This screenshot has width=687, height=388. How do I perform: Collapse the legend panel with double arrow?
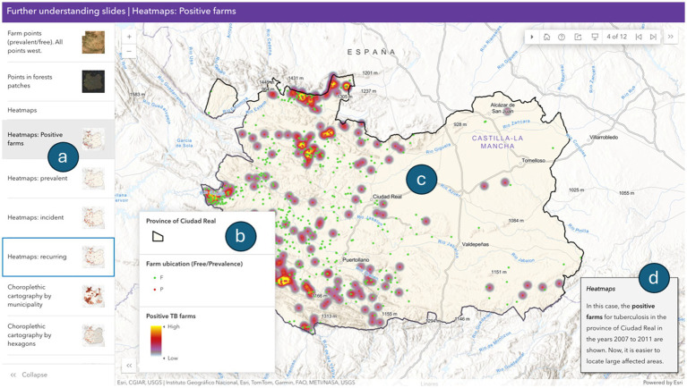pos(129,366)
